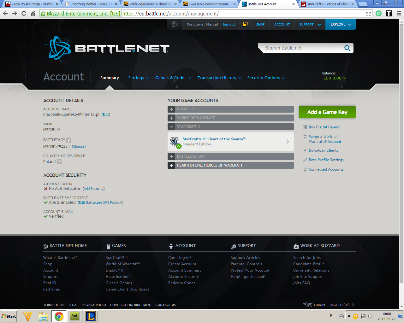Click the search magnifier icon
Viewport: 404px width, 323px height.
click(x=347, y=48)
